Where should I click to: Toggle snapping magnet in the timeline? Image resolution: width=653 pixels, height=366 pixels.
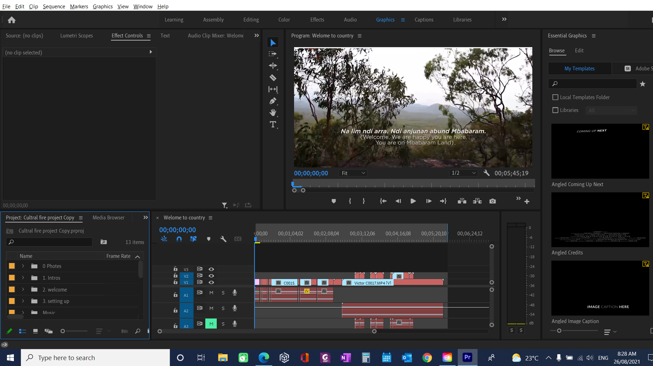tap(179, 239)
